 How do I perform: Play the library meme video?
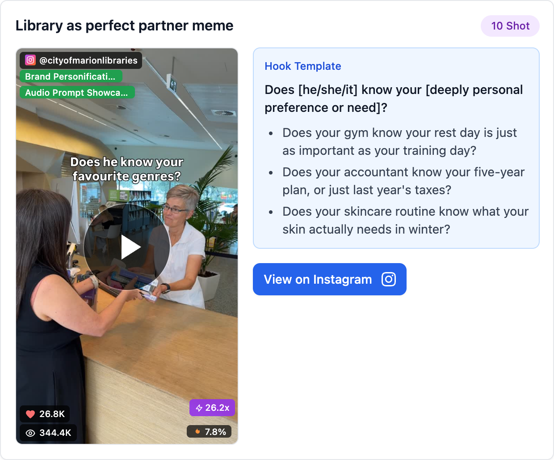click(127, 247)
